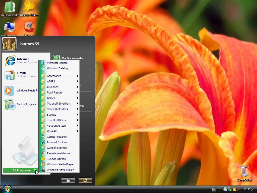257x193 pixels.
Task: Open TuneUp Utilities desktop icon
Action: coord(29,9)
